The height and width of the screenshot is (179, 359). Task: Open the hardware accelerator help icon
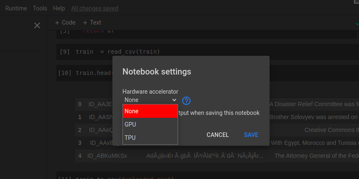point(186,100)
